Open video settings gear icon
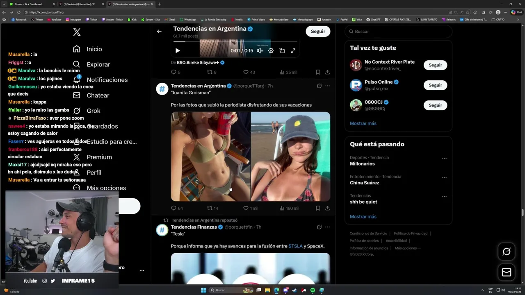 pyautogui.click(x=271, y=51)
